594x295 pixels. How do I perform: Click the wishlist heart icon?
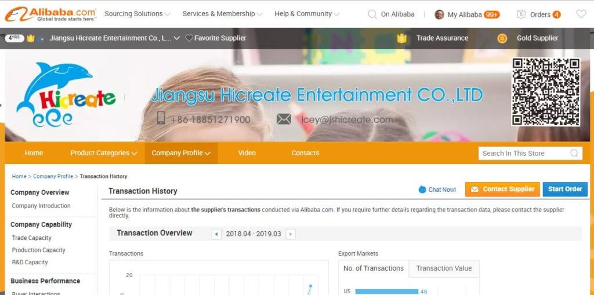[x=581, y=14]
